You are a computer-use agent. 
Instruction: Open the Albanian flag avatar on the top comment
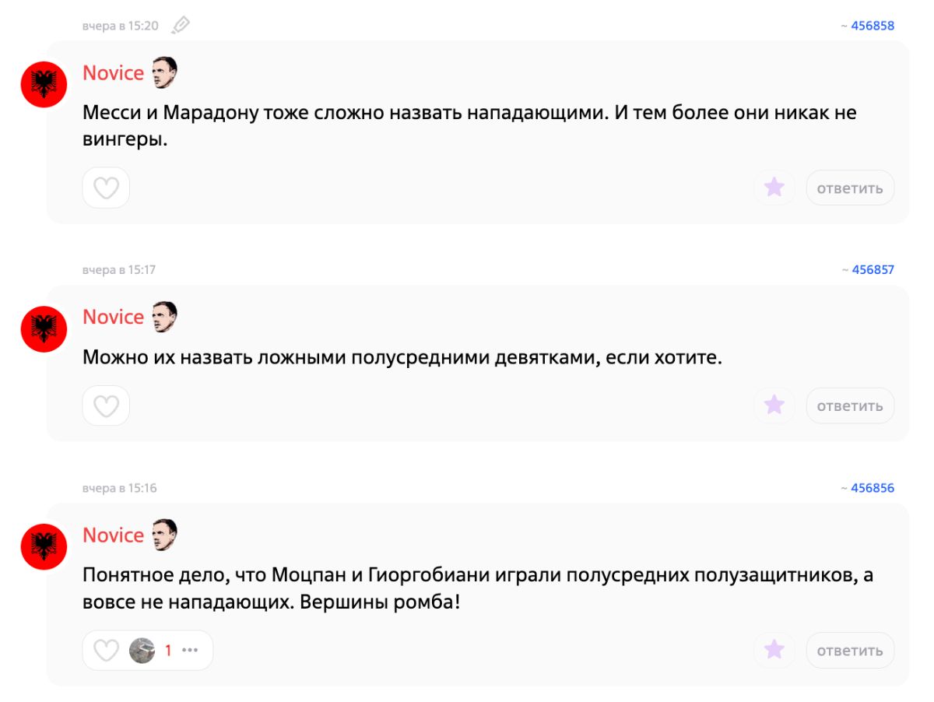(x=44, y=84)
